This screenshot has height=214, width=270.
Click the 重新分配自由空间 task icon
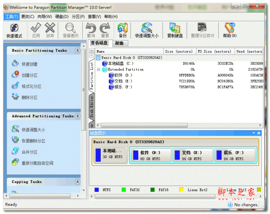[x=15, y=162]
